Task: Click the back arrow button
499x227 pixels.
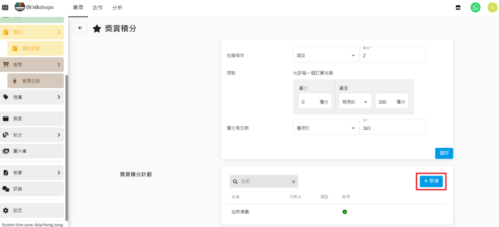Action: [x=80, y=28]
